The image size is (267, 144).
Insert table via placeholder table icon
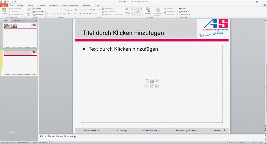tap(147, 81)
